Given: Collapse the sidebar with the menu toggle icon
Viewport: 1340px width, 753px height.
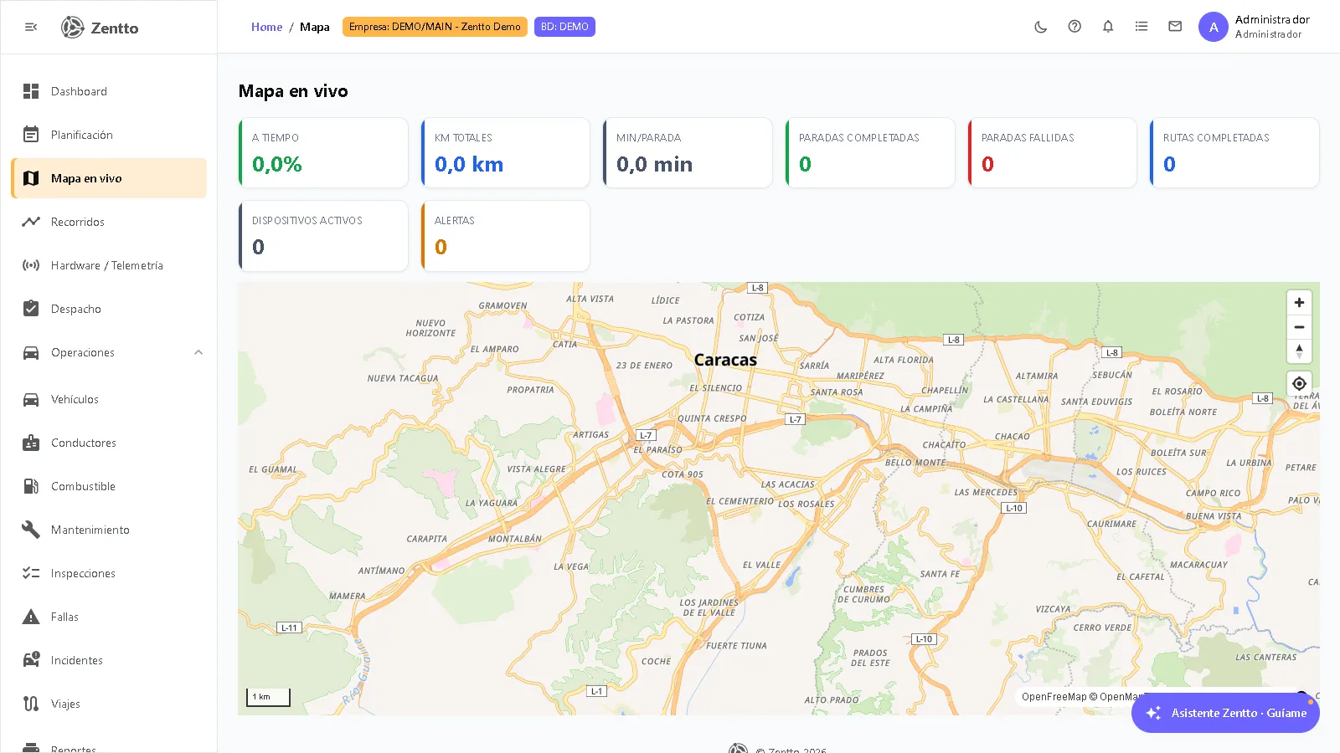Looking at the screenshot, I should point(31,28).
